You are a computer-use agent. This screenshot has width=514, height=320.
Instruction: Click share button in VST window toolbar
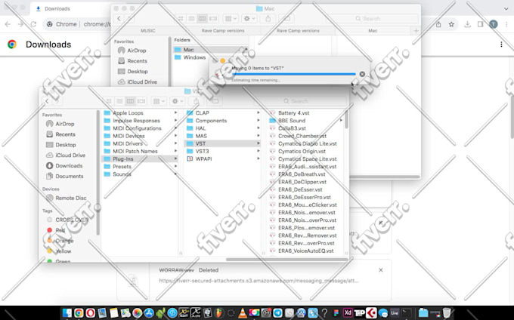pyautogui.click(x=196, y=101)
